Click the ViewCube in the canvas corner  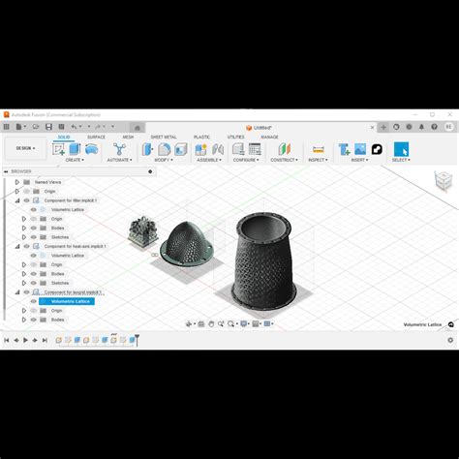[443, 181]
